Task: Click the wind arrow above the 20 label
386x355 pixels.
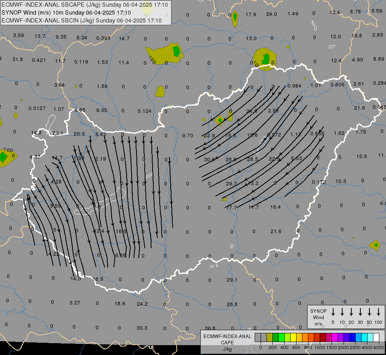Action: tap(351, 312)
